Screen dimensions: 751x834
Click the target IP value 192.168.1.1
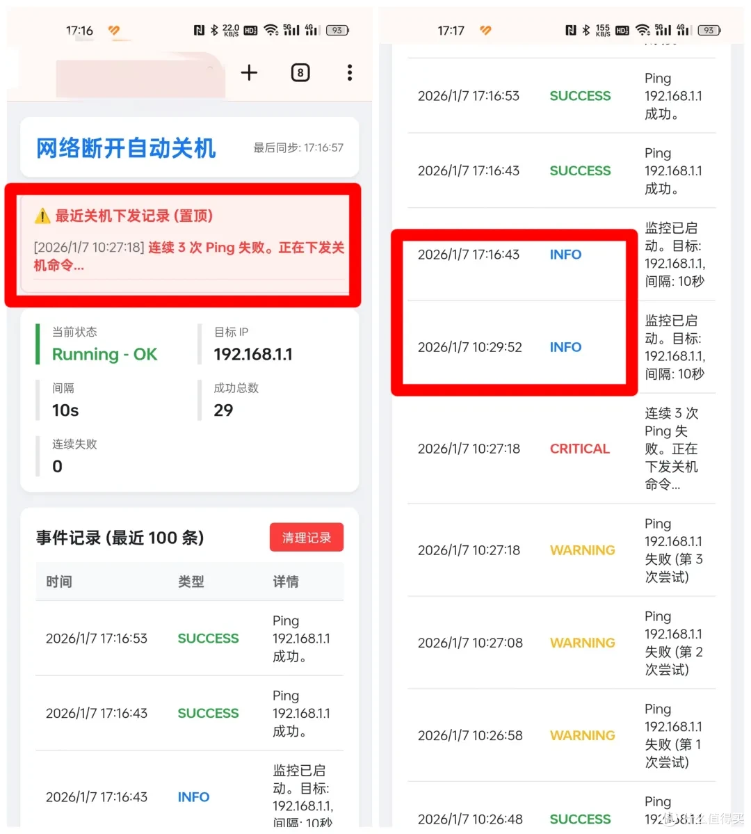253,354
